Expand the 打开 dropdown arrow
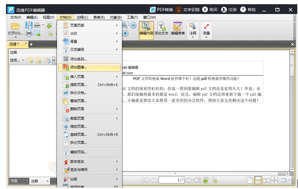 [x=15, y=37]
